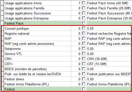Enable the CRH row checkbox
Screen dimensions: 132x92
click(x=84, y=59)
